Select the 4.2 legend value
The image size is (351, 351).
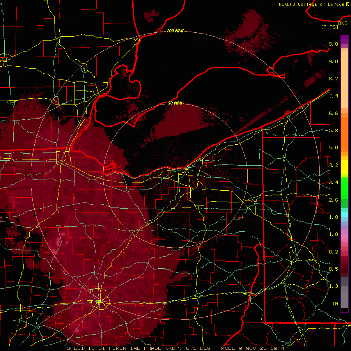(x=333, y=165)
